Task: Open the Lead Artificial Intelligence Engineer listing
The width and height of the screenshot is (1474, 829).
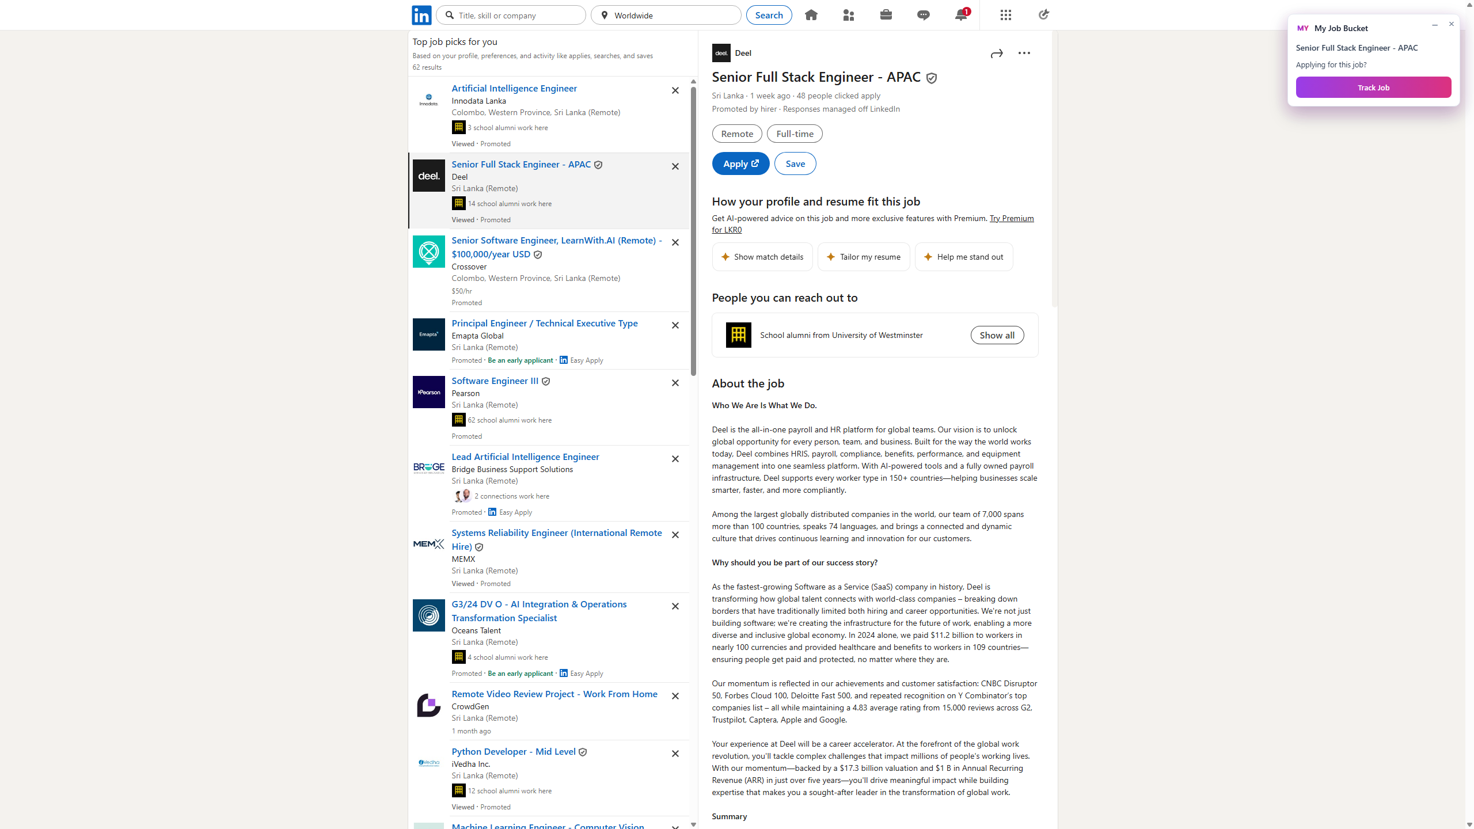Action: coord(526,457)
